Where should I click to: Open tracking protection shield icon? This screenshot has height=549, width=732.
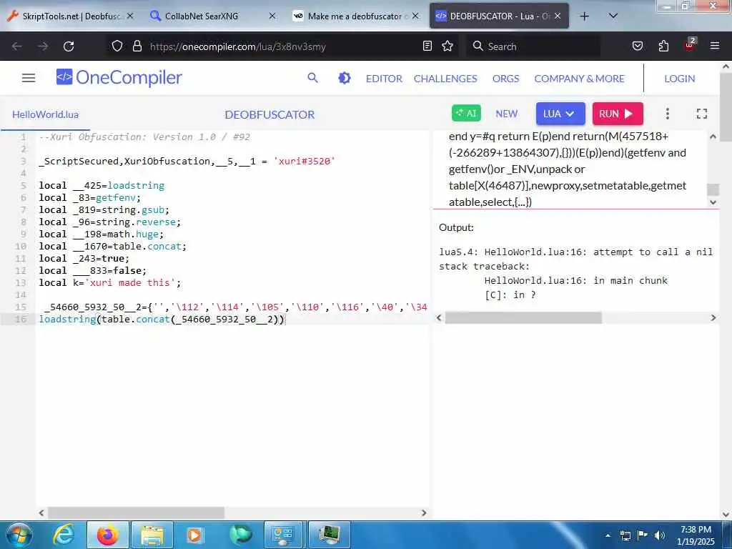(x=117, y=46)
